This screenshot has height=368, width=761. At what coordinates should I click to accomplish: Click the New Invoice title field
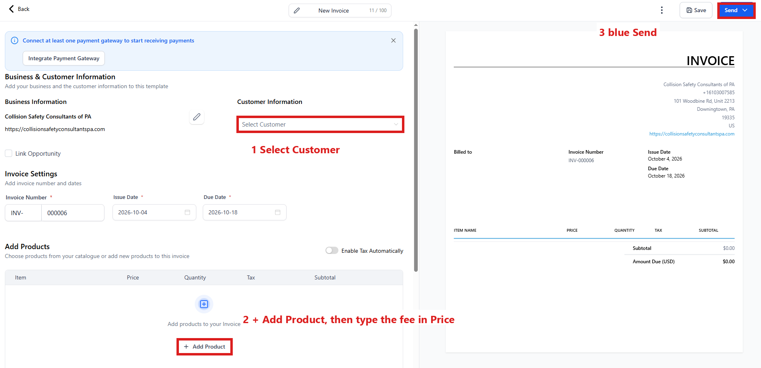(x=334, y=11)
